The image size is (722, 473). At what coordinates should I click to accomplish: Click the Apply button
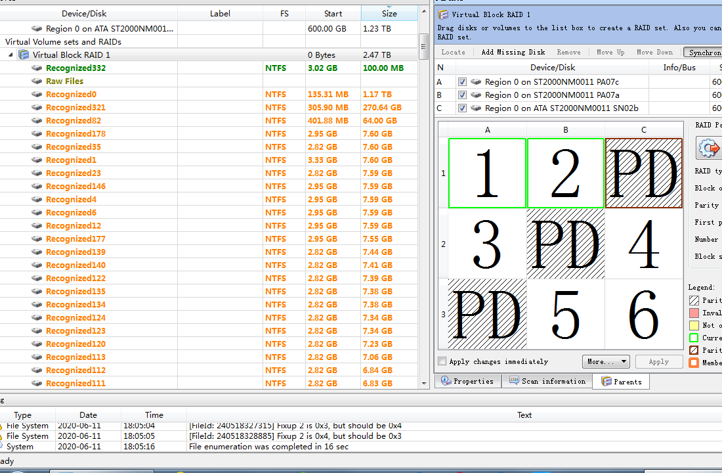pyautogui.click(x=658, y=361)
